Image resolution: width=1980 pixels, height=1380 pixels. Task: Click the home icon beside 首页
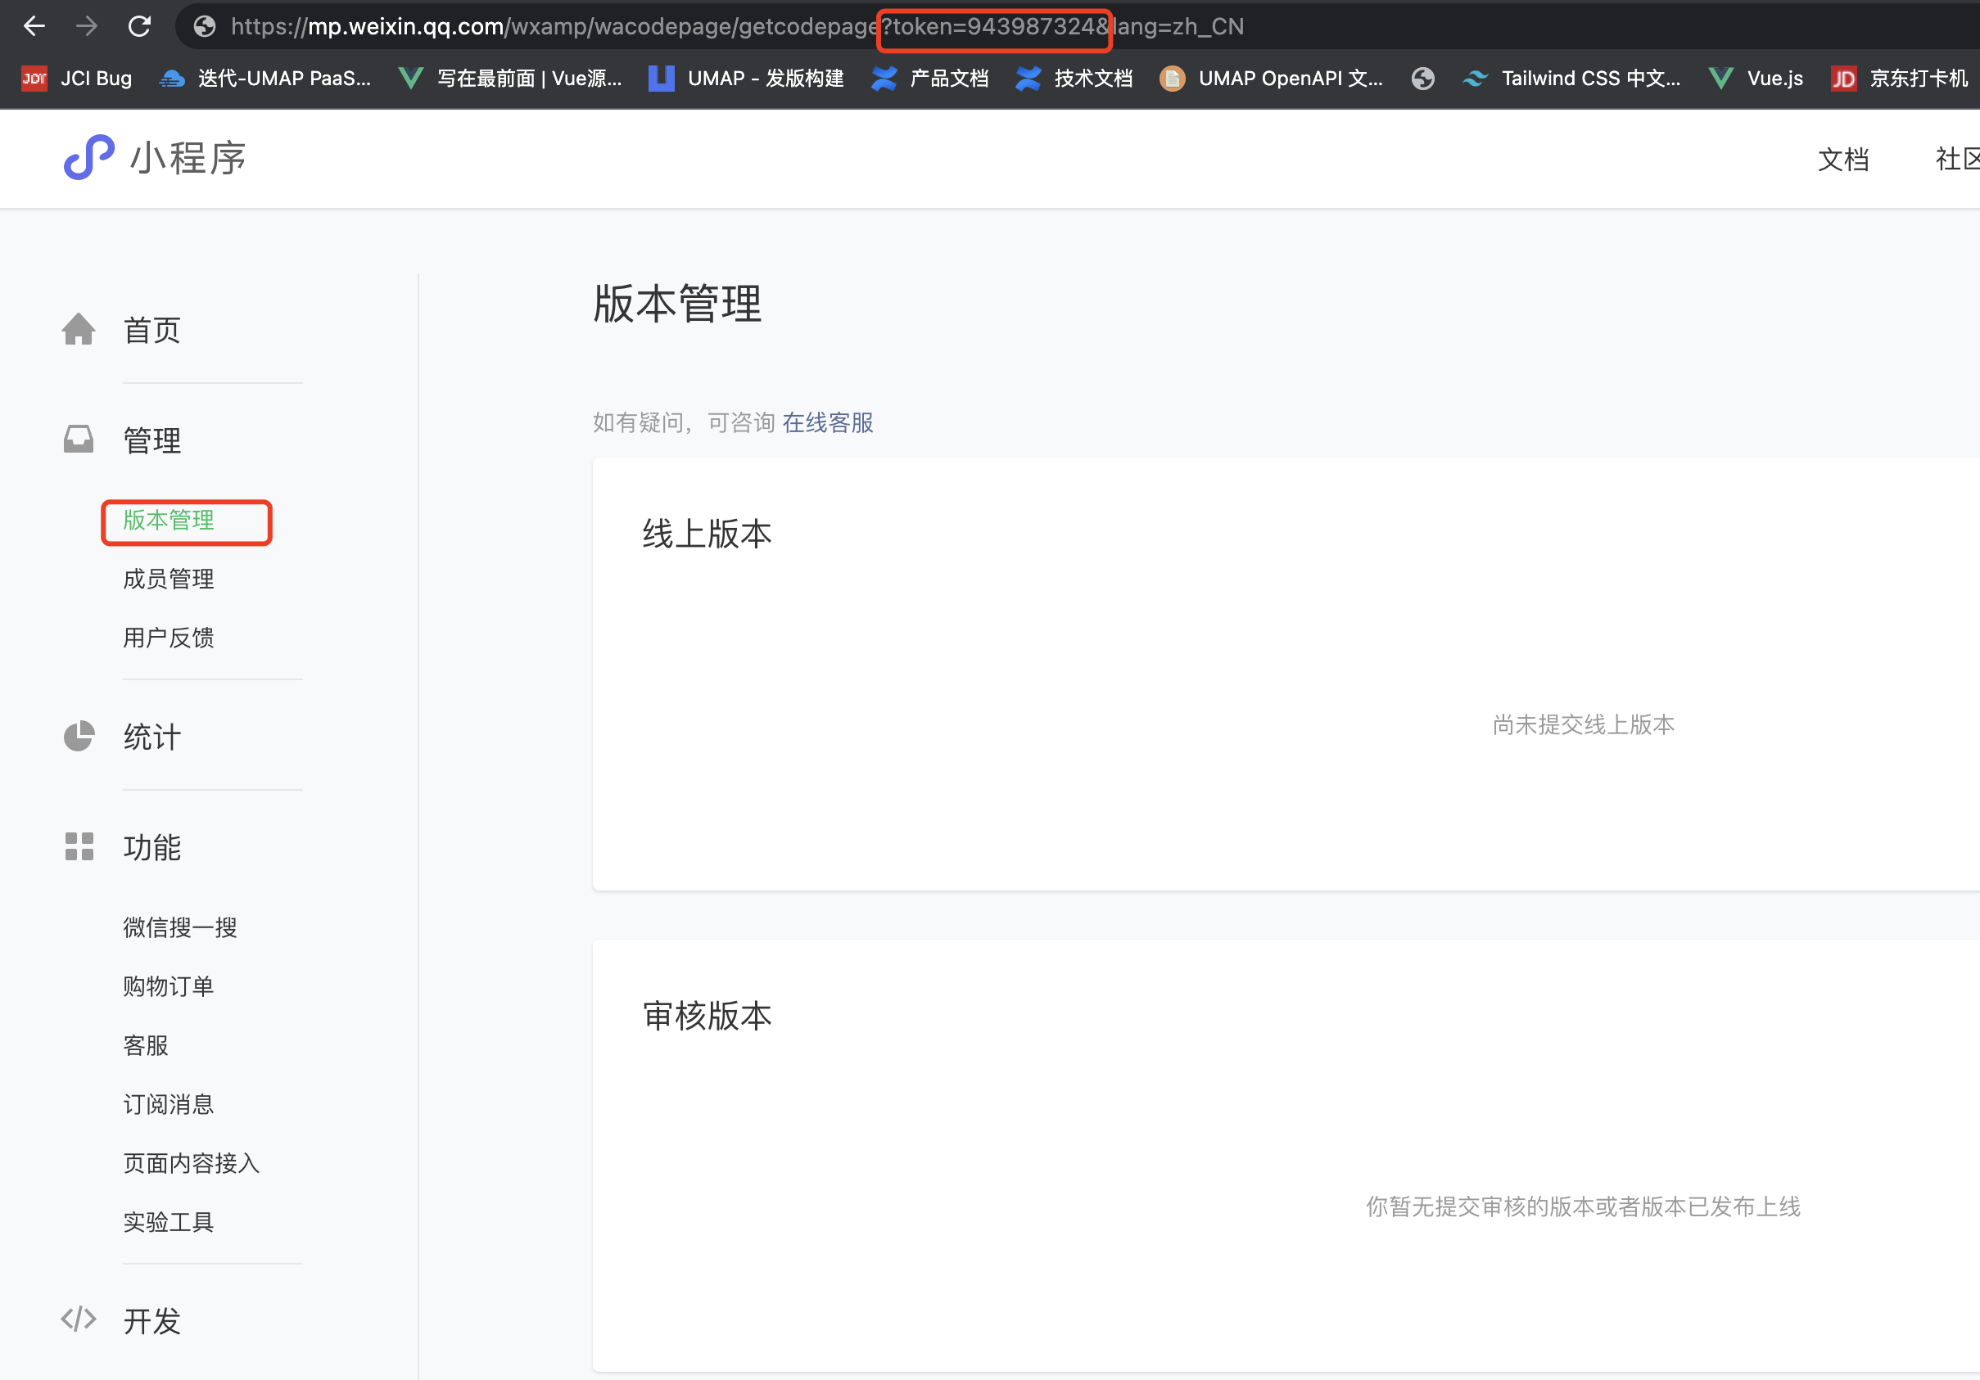(79, 329)
